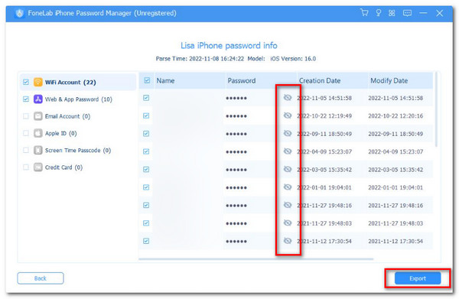Click the masked password in 2022-04-09 row
459x299 pixels.
tap(236, 152)
